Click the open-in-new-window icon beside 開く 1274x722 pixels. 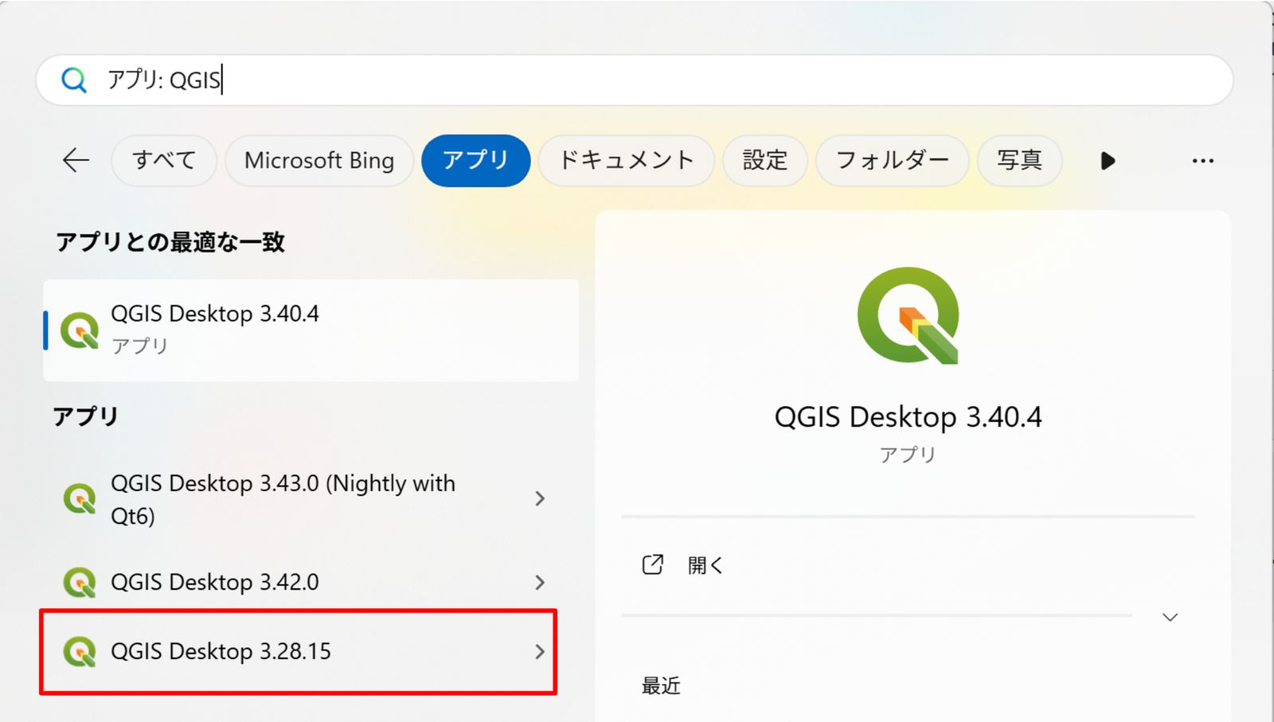(x=652, y=564)
